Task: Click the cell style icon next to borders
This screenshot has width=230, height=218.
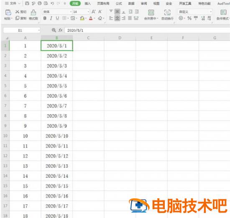Action: (x=73, y=18)
